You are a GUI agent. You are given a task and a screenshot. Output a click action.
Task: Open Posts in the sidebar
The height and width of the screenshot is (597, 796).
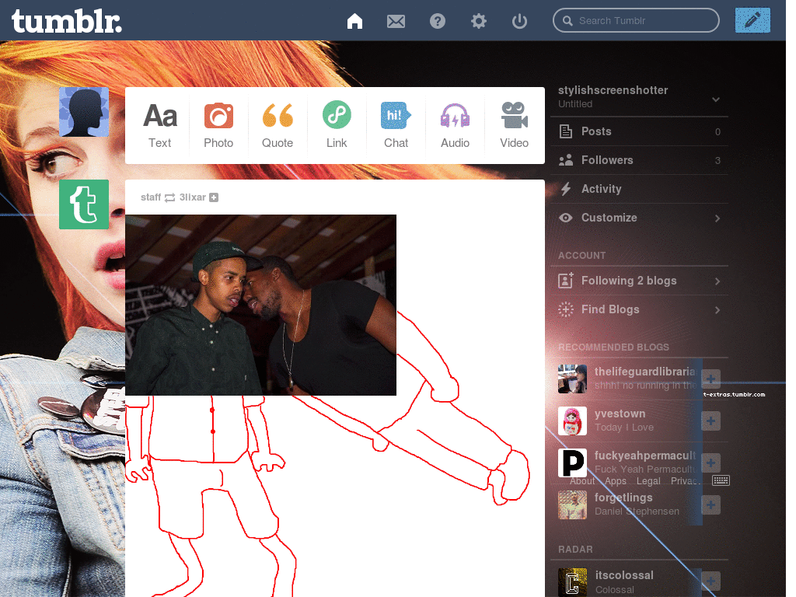pyautogui.click(x=639, y=131)
